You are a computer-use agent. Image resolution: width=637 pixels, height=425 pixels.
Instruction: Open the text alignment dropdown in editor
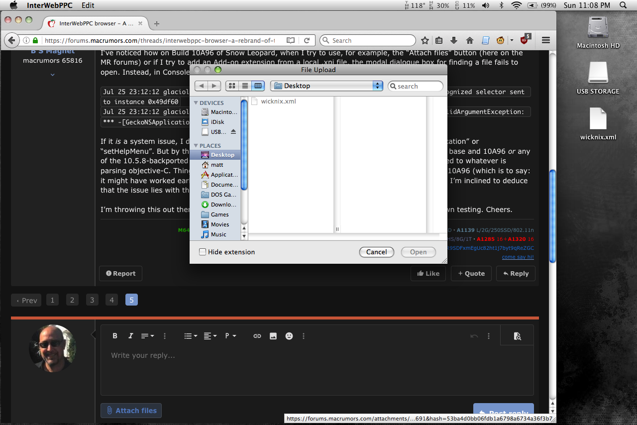click(211, 336)
